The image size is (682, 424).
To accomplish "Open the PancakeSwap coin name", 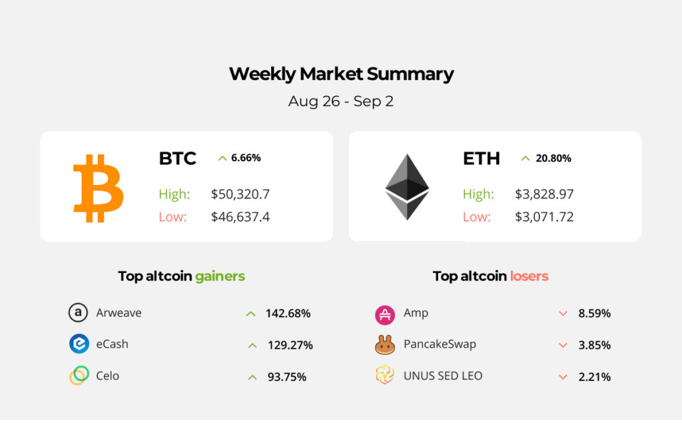I will coord(440,344).
